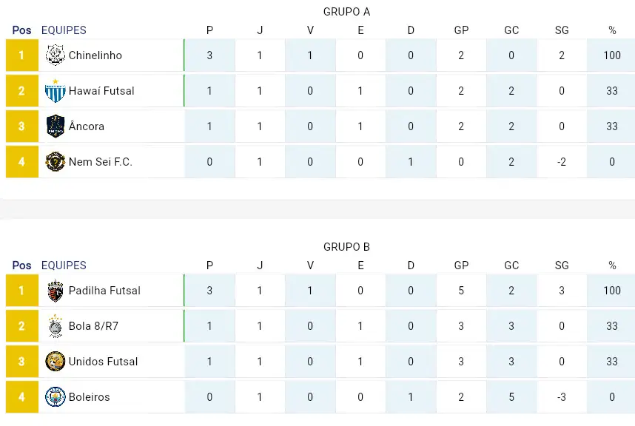Image resolution: width=635 pixels, height=426 pixels.
Task: Click the Bola 8/R7 team badge
Action: (x=56, y=326)
